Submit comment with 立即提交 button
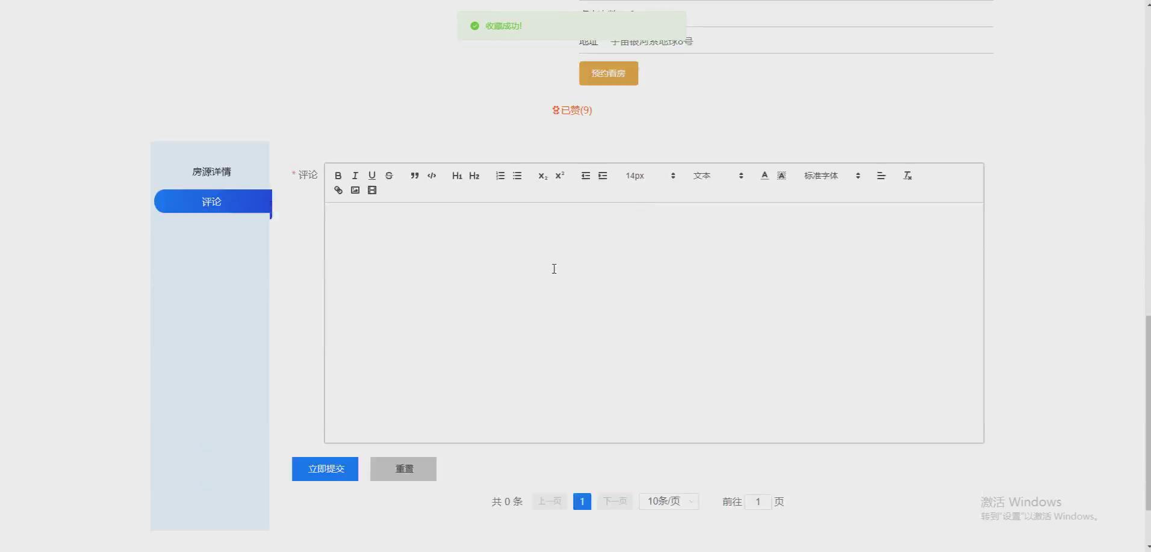 [324, 468]
